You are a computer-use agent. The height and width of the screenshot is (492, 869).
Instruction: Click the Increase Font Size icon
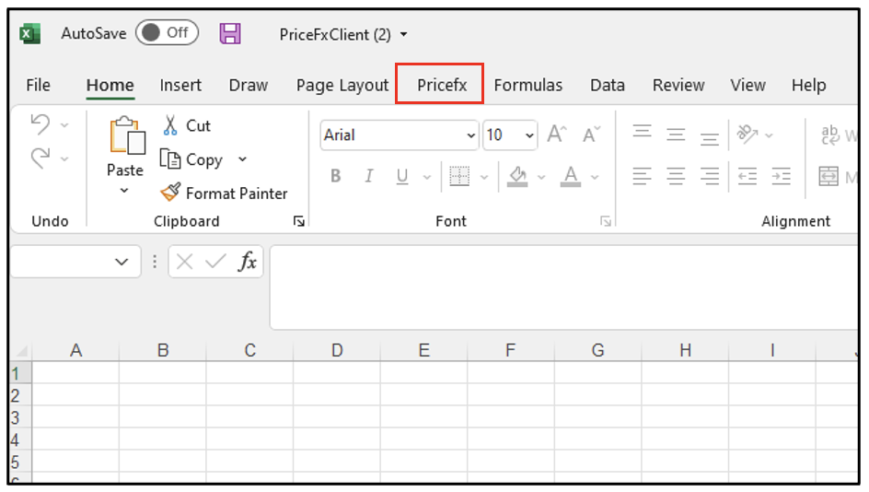pos(556,135)
